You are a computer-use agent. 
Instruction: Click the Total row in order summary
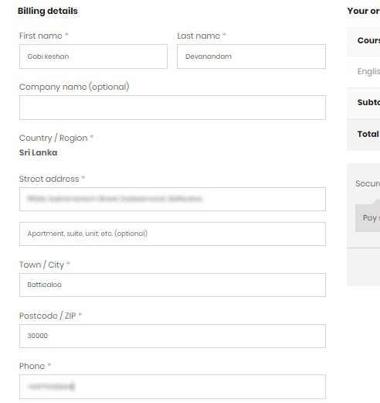[364, 135]
